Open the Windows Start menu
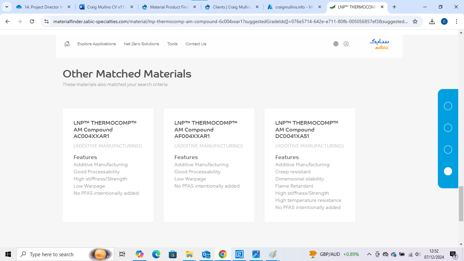 [x=8, y=254]
